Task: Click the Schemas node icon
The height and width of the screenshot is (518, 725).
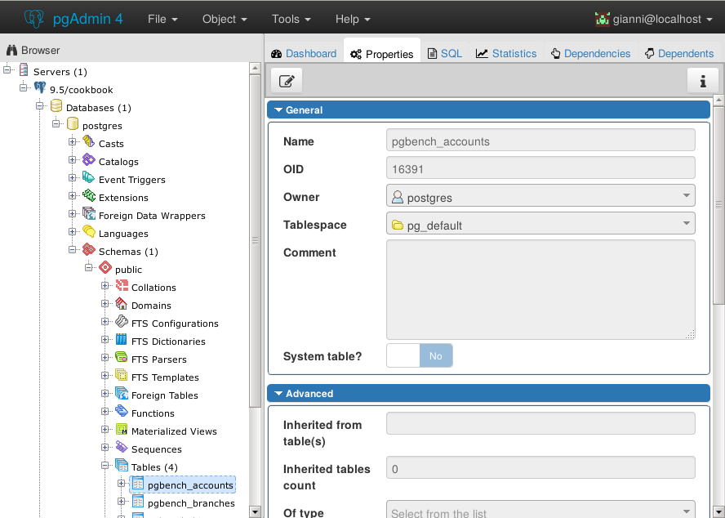Action: click(89, 250)
